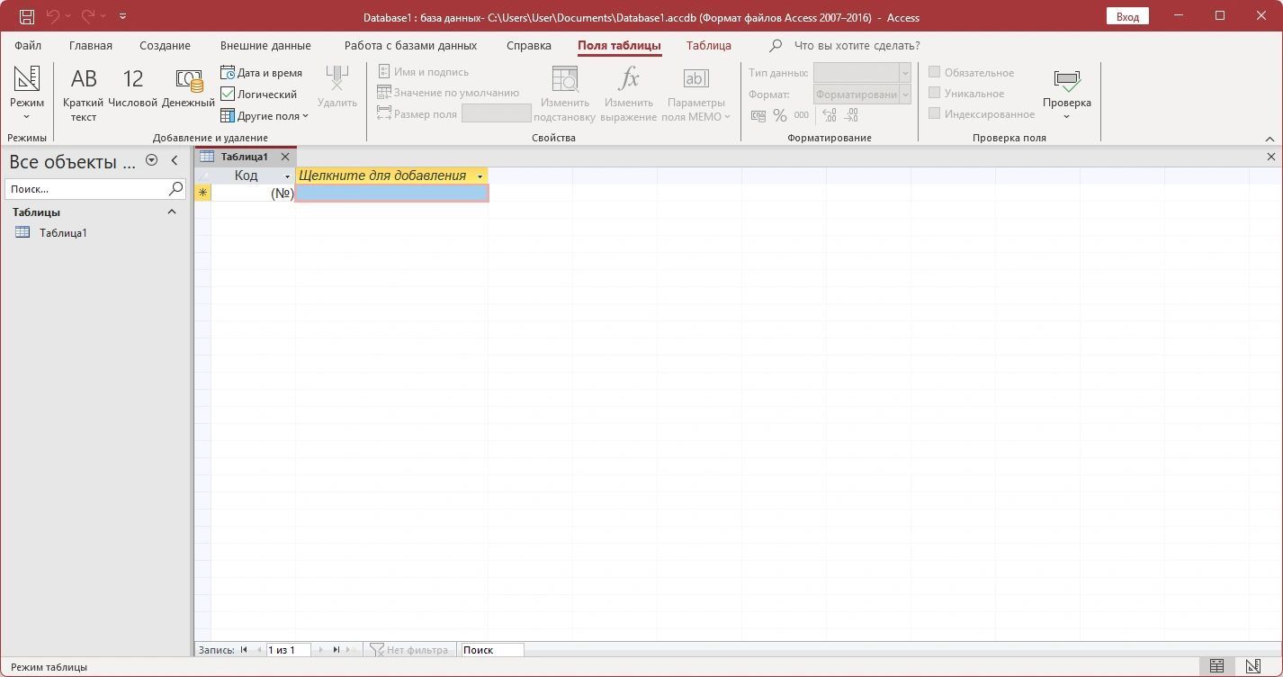Open the Режим view switcher
1283x677 pixels.
coord(27,95)
